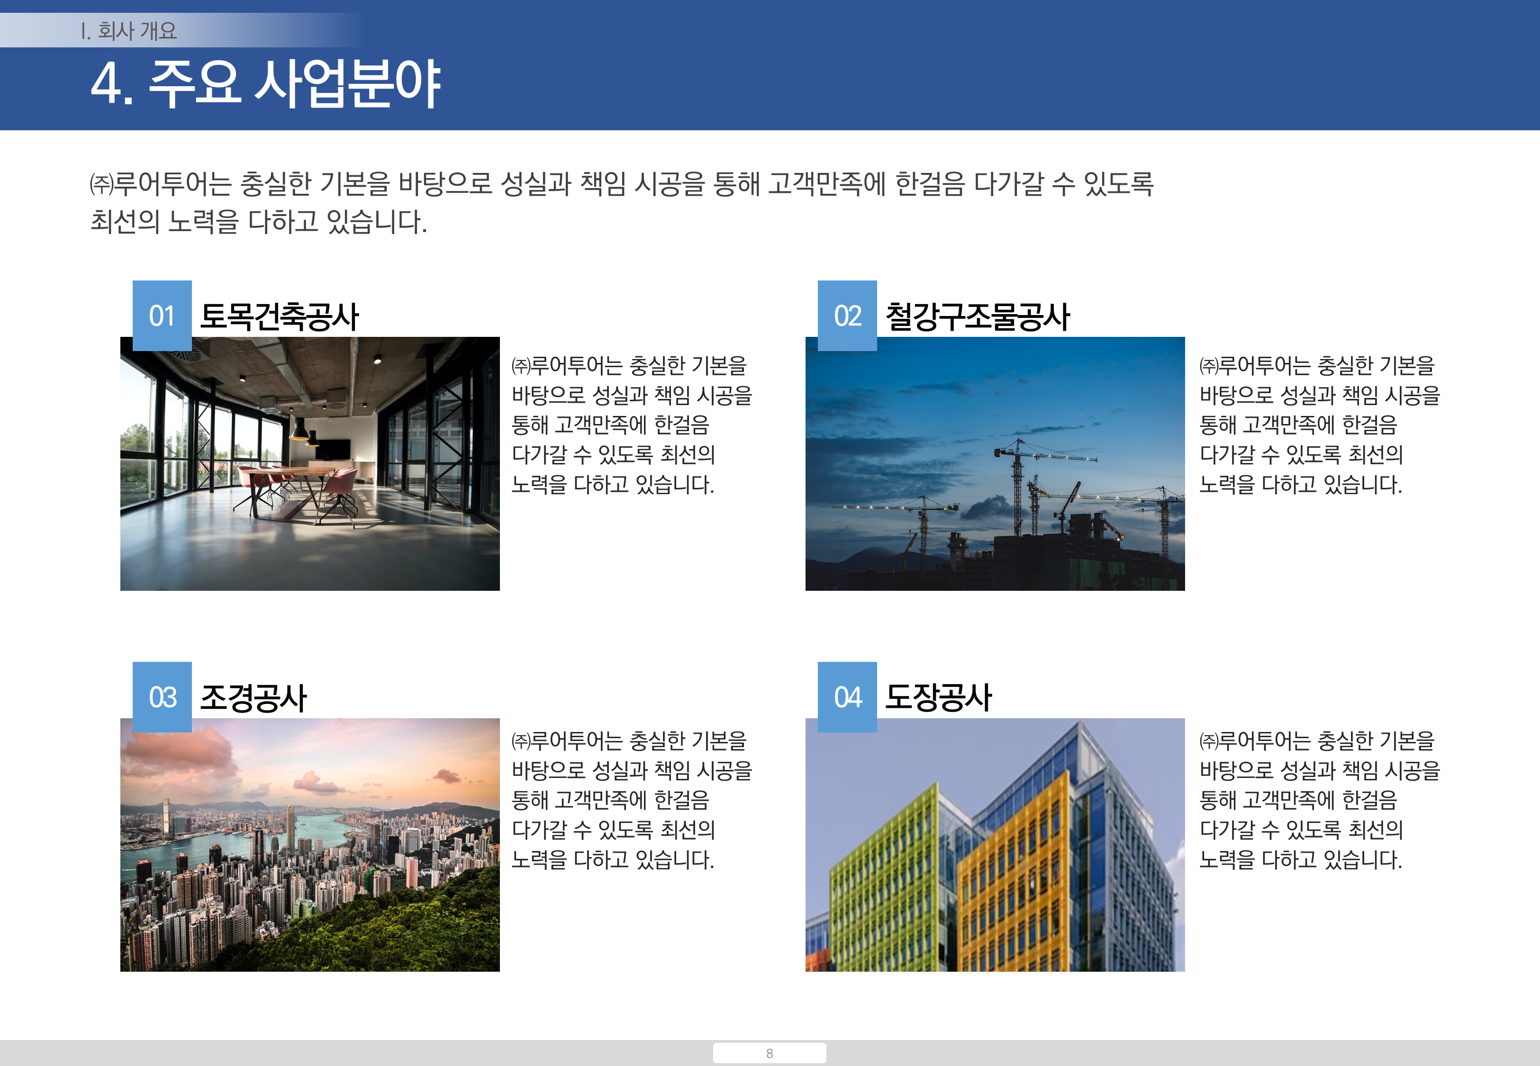Click the heading '토목건축공사'

(x=279, y=316)
